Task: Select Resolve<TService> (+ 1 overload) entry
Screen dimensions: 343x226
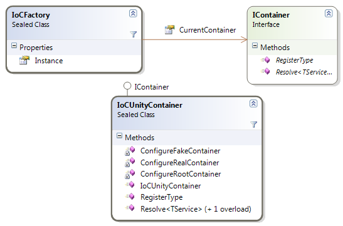Action: pos(196,209)
